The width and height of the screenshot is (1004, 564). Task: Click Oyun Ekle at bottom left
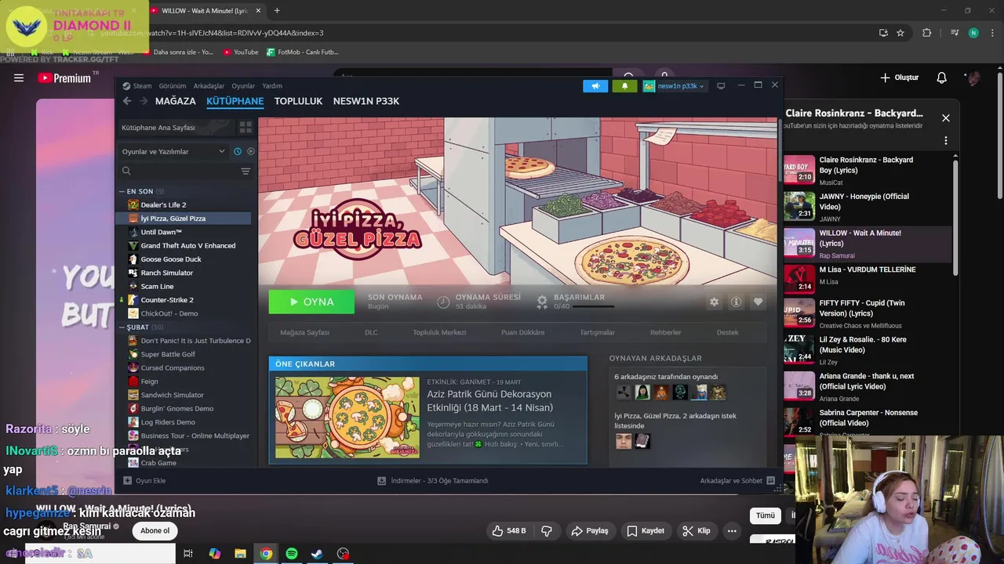click(144, 481)
